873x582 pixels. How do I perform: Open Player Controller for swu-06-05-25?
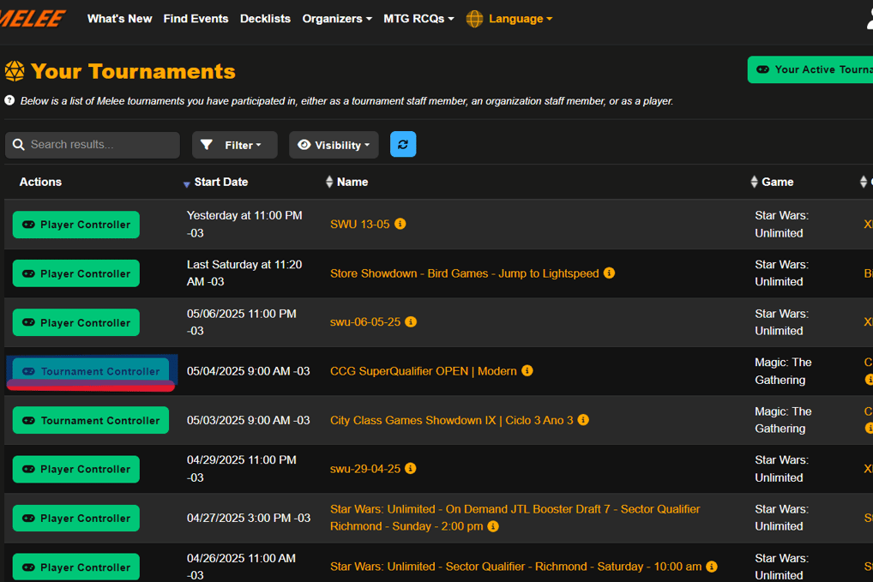pyautogui.click(x=76, y=323)
